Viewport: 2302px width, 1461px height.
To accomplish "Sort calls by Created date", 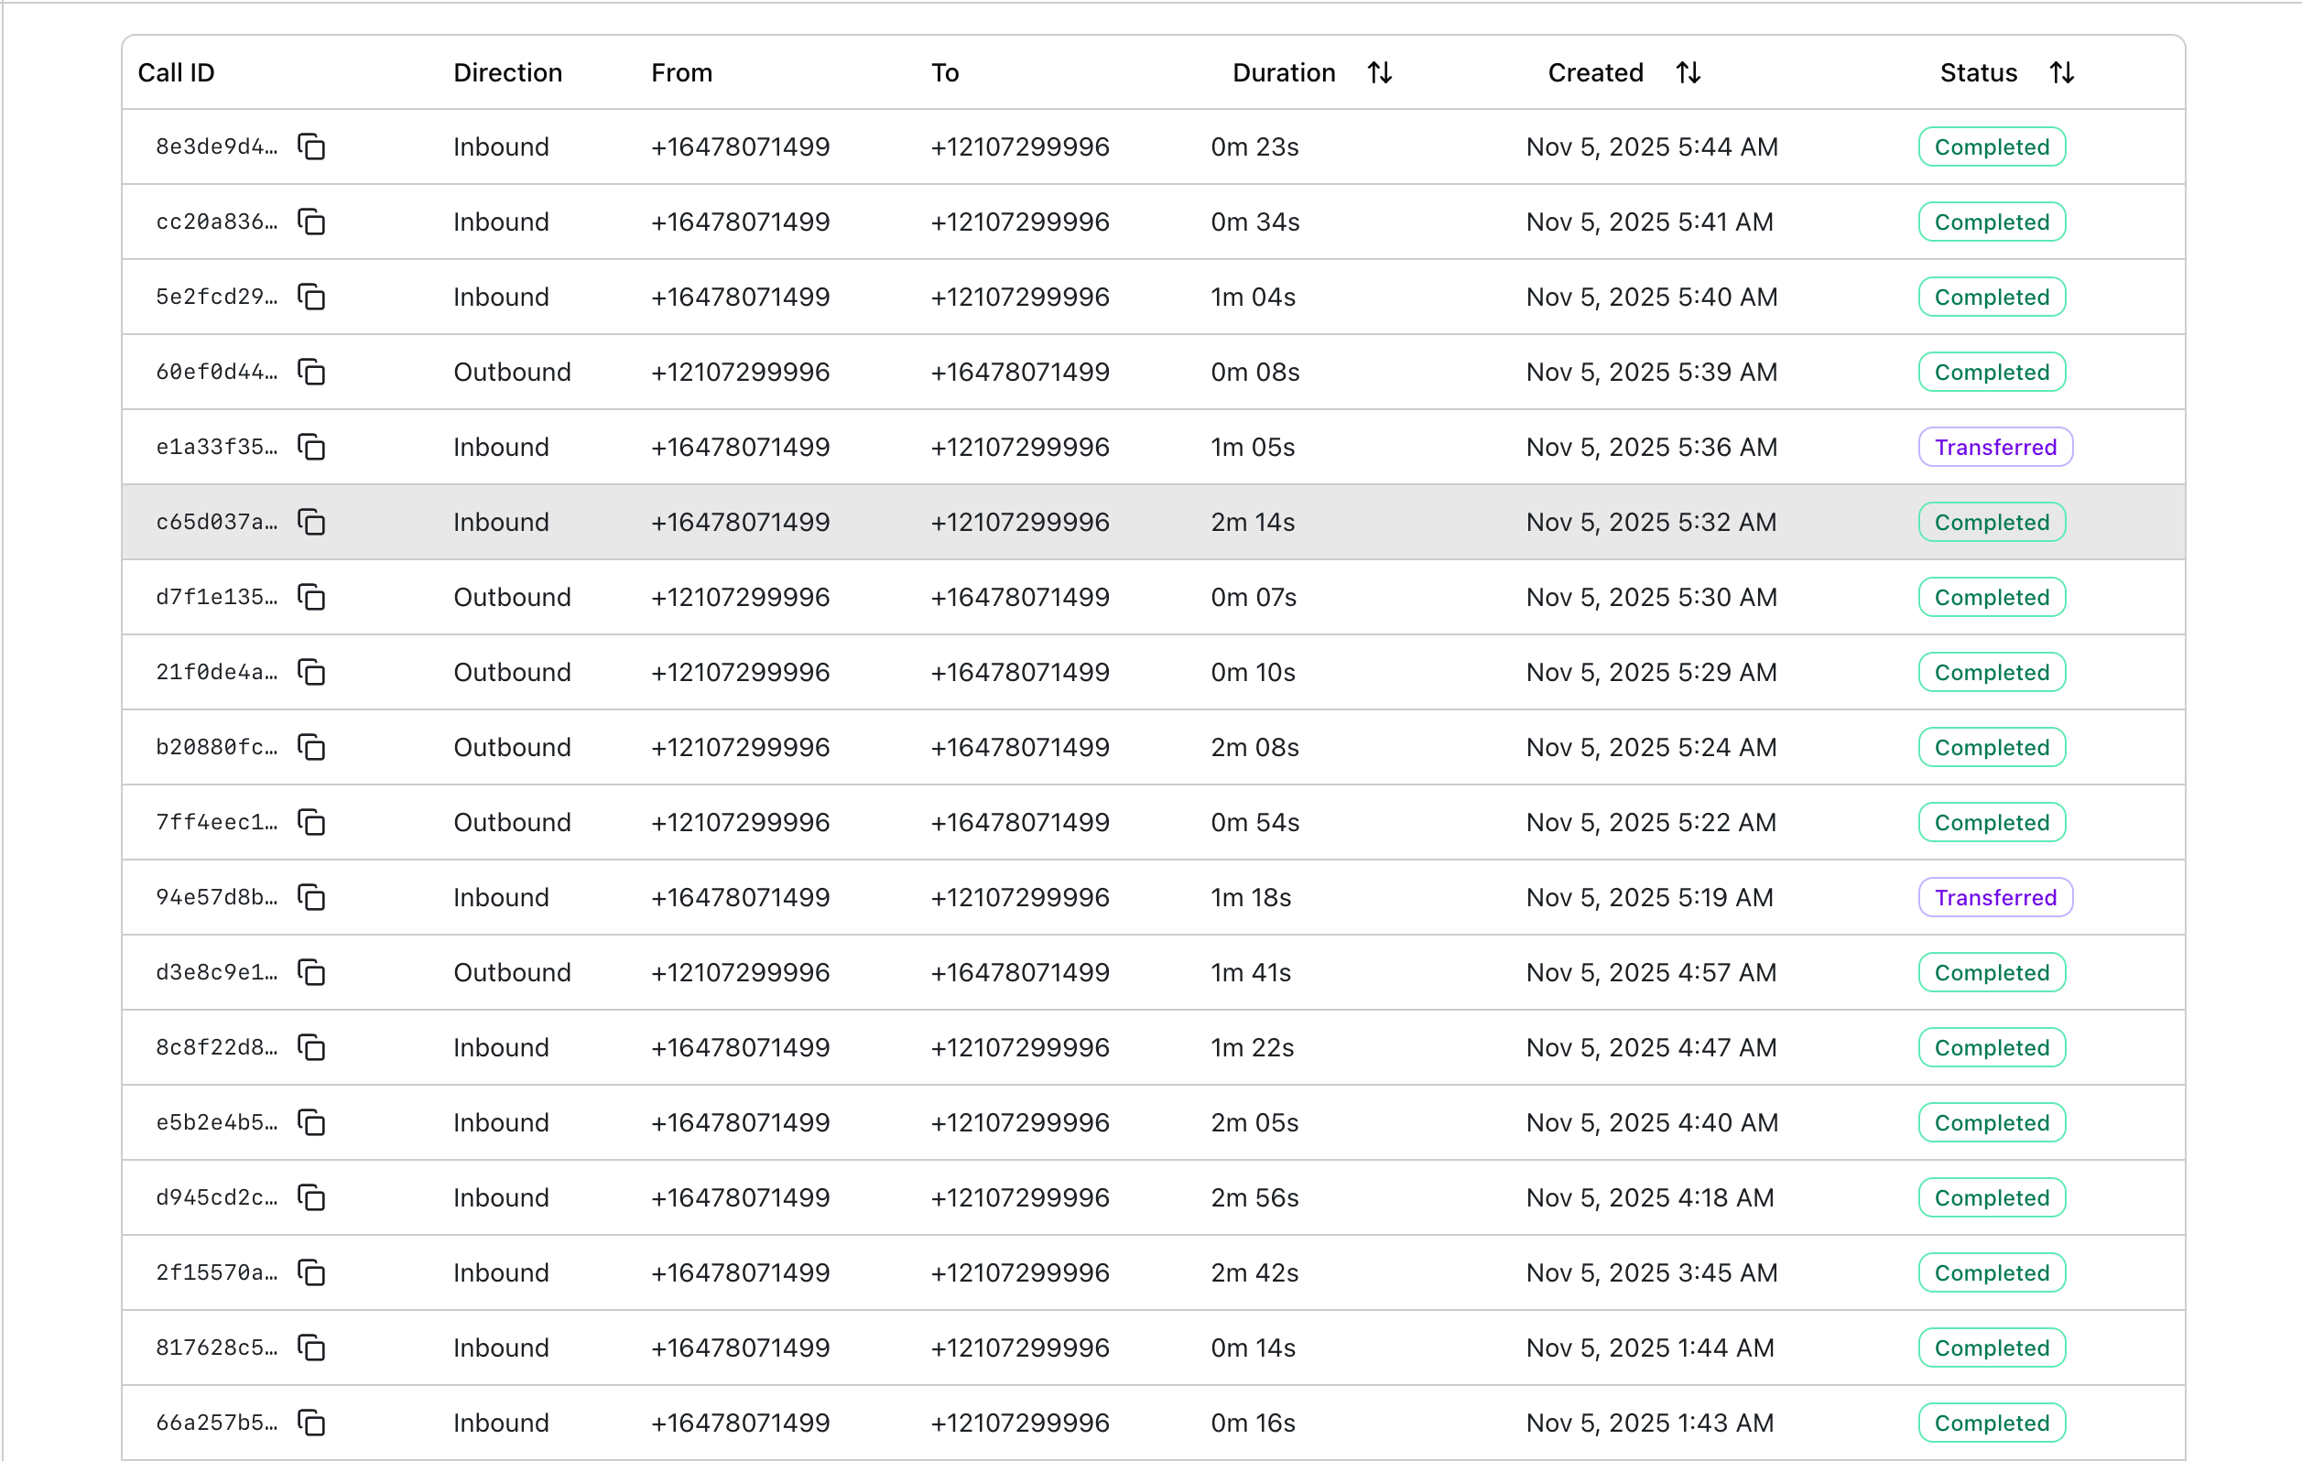I will pos(1688,72).
